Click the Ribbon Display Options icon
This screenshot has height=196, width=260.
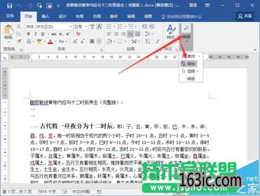tap(207, 5)
